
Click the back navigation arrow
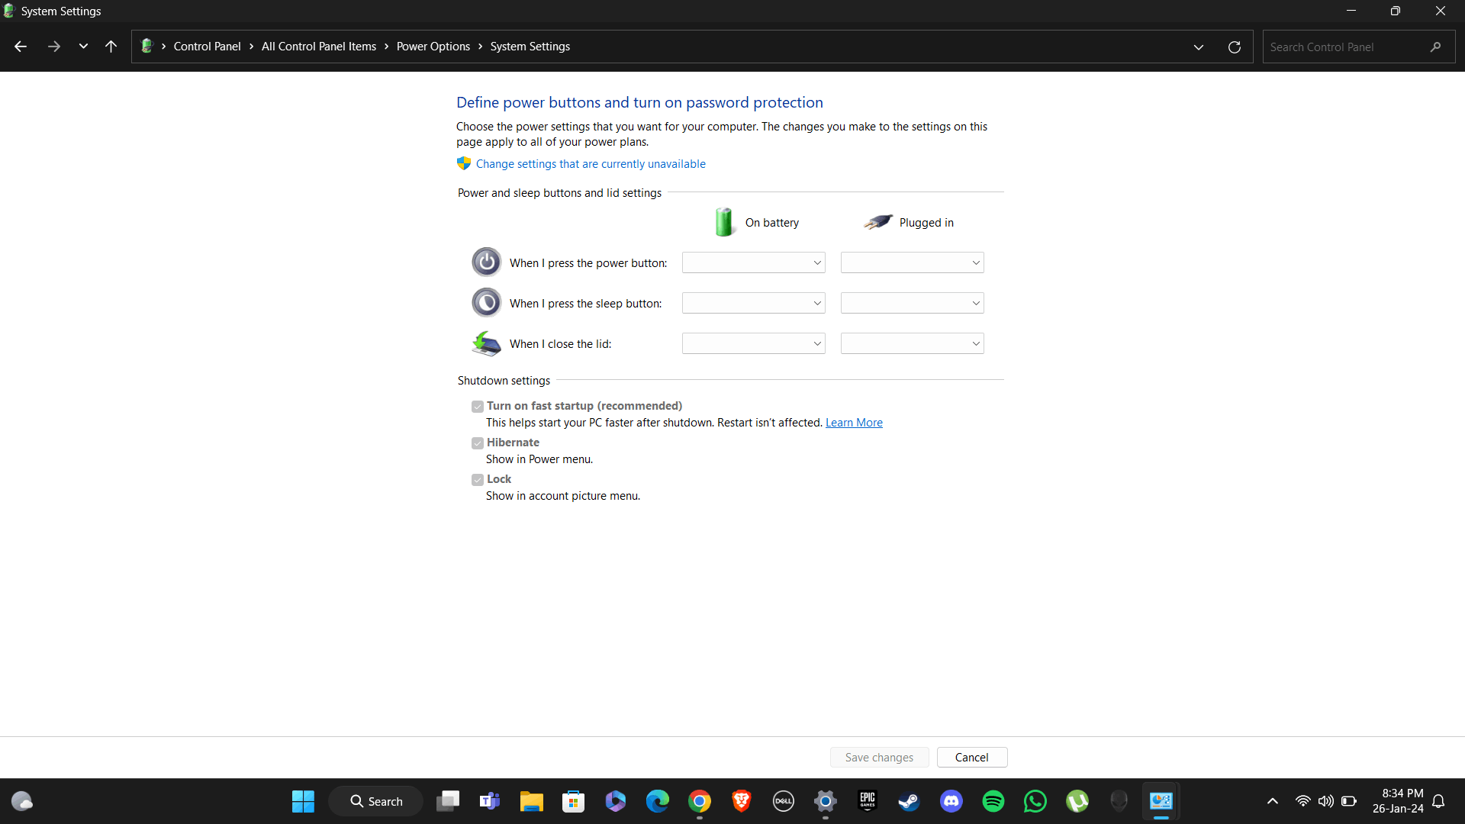coord(21,47)
